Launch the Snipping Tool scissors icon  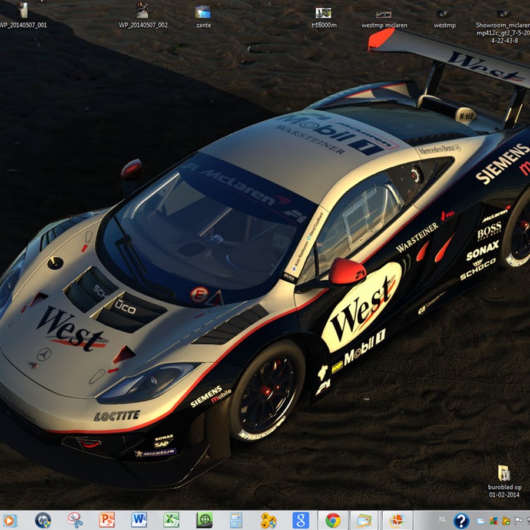[x=75, y=521]
